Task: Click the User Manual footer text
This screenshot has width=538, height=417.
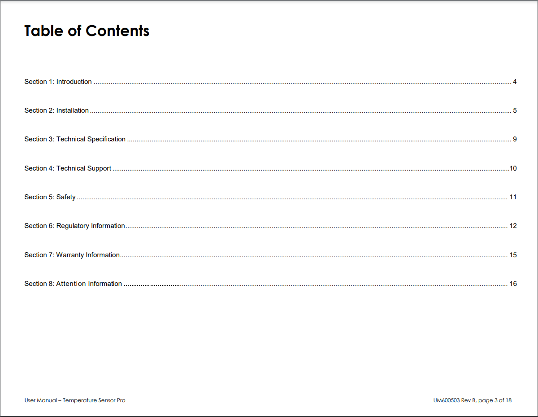Action: click(x=75, y=400)
